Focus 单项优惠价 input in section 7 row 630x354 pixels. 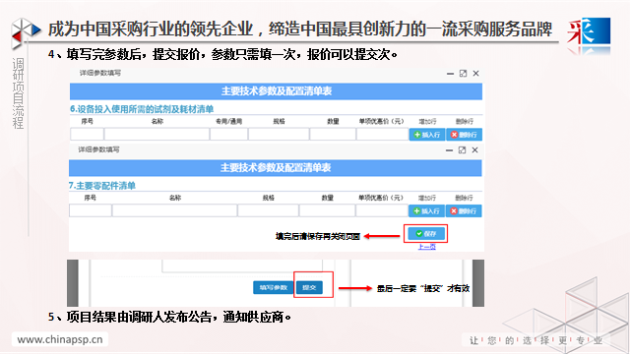381,210
